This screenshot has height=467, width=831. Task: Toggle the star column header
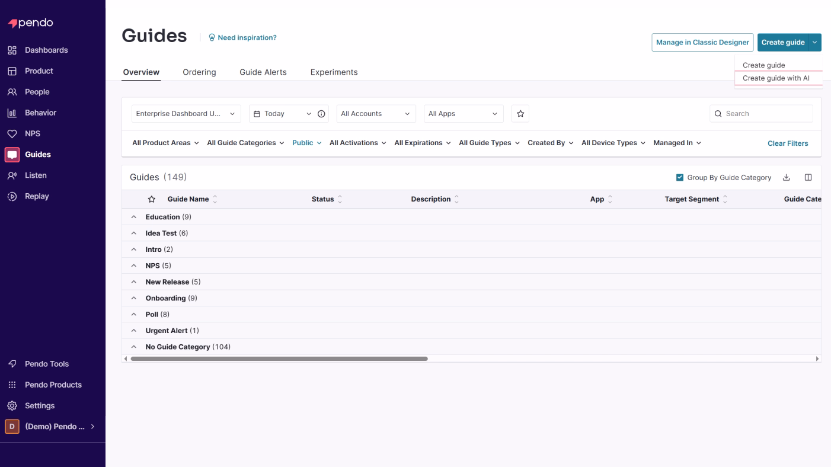152,199
